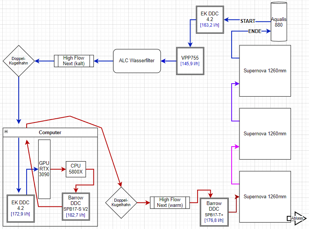Select the Barrow DDC SPB17-T+ pump
309x229 pixels.
point(214,212)
